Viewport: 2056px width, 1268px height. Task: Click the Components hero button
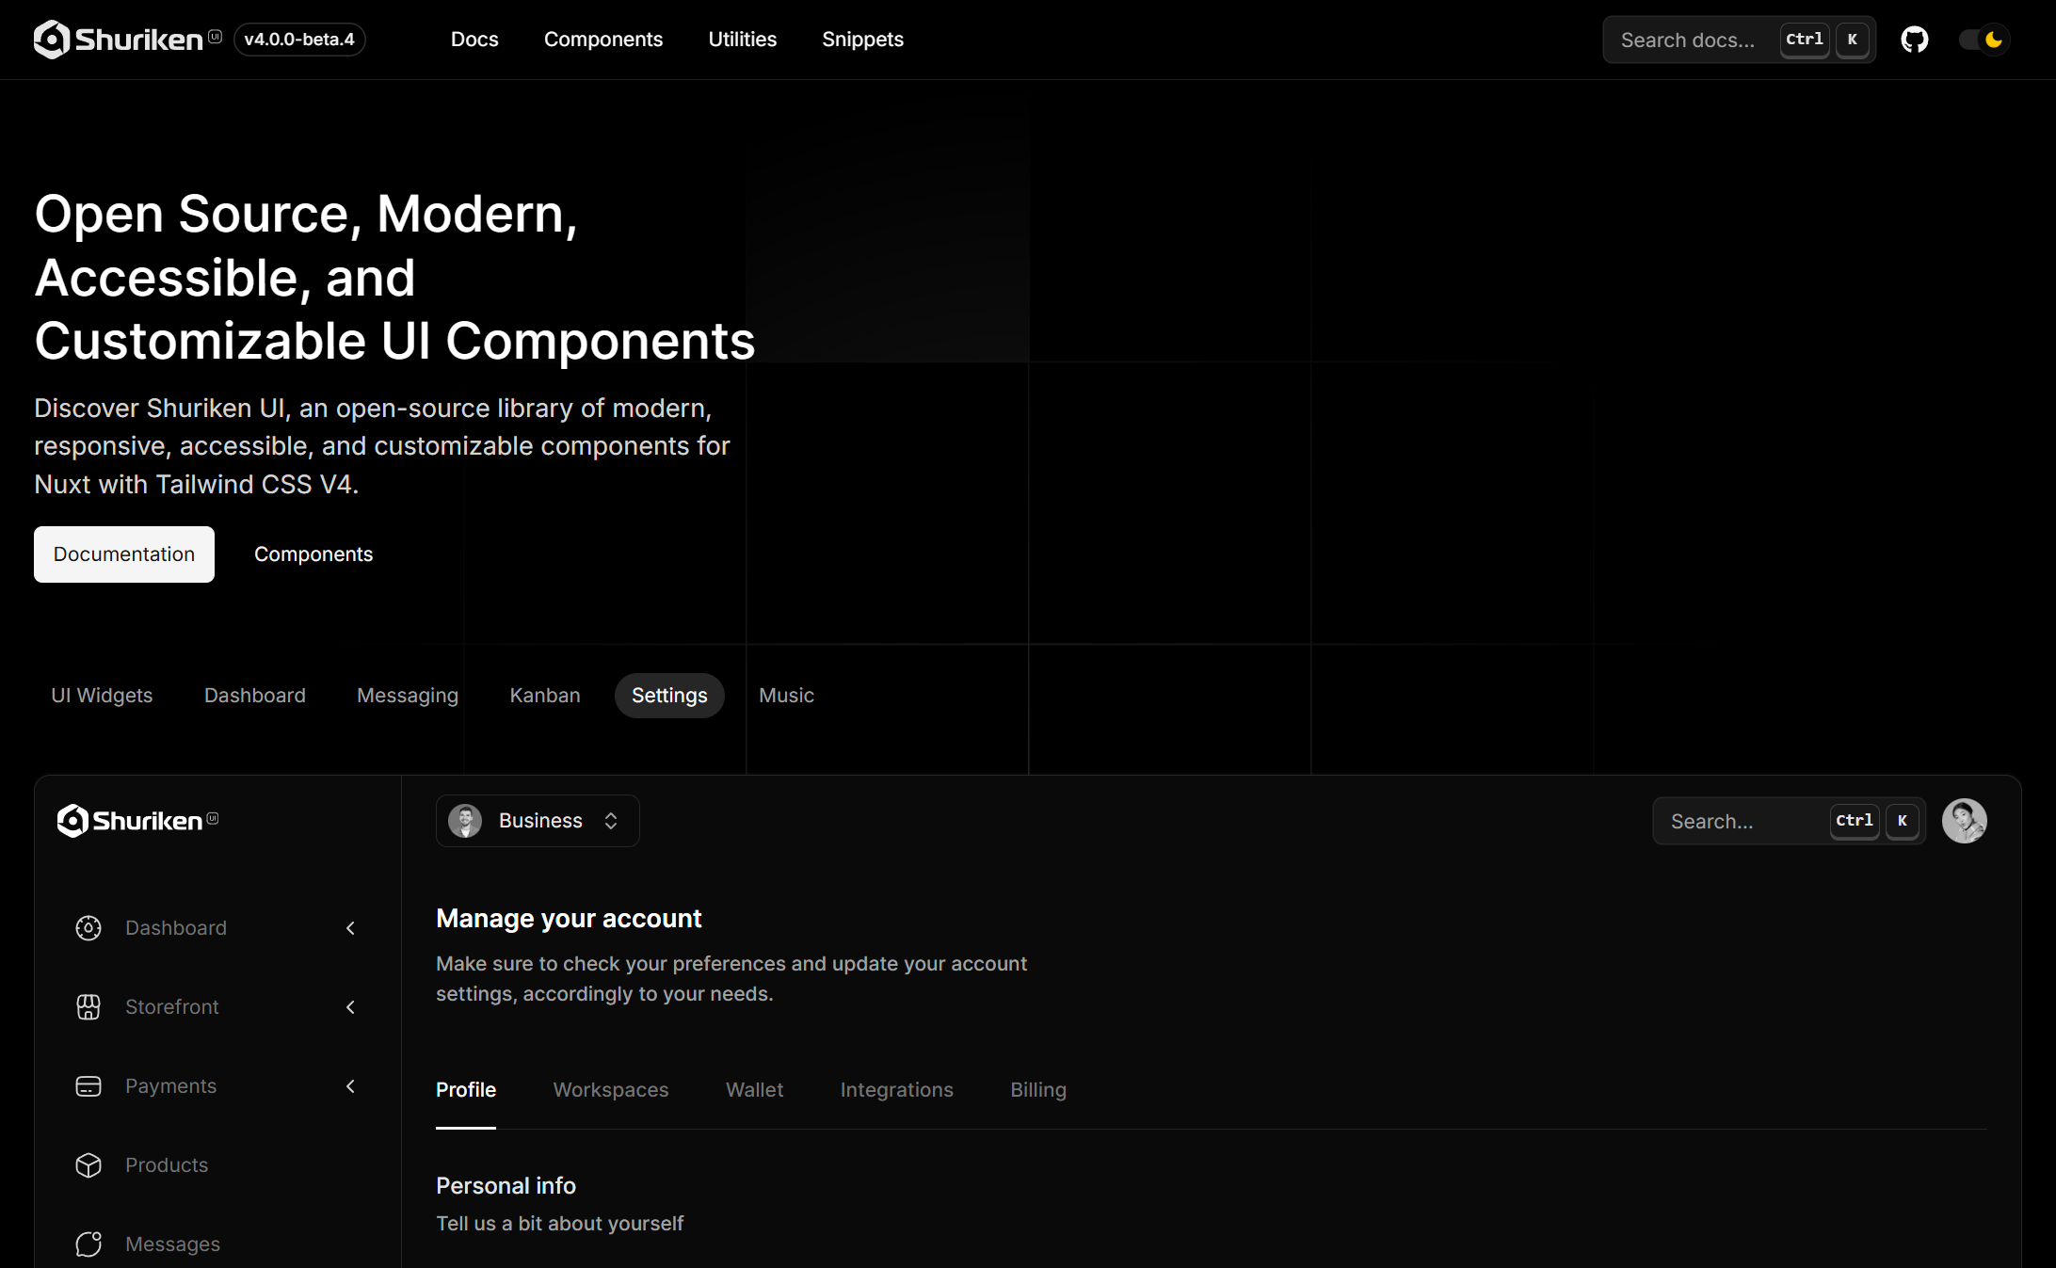pos(313,554)
